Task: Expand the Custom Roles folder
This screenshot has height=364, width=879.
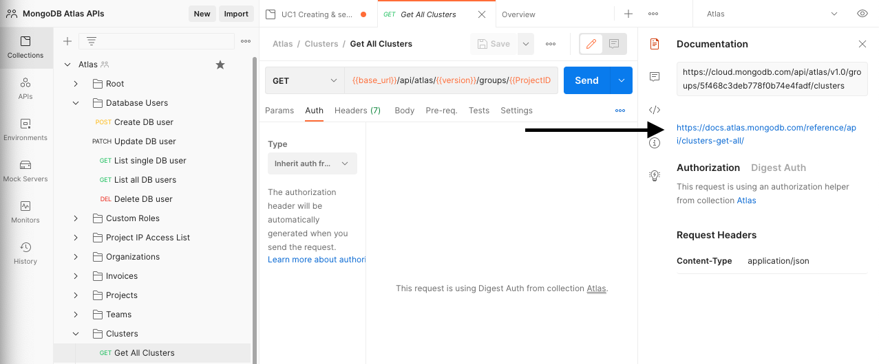Action: [x=76, y=218]
